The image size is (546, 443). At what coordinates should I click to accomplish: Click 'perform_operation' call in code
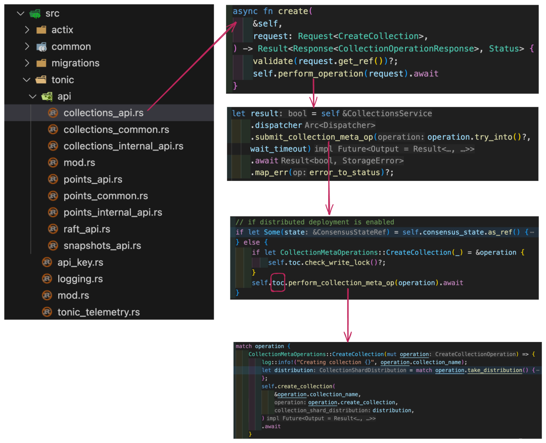[321, 74]
